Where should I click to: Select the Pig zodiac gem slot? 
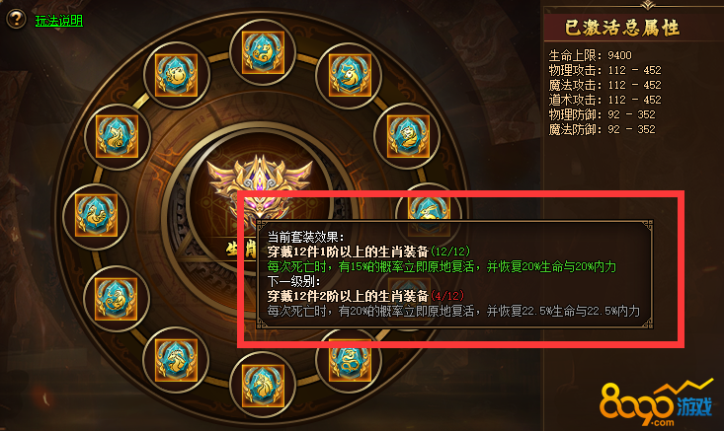(x=176, y=75)
